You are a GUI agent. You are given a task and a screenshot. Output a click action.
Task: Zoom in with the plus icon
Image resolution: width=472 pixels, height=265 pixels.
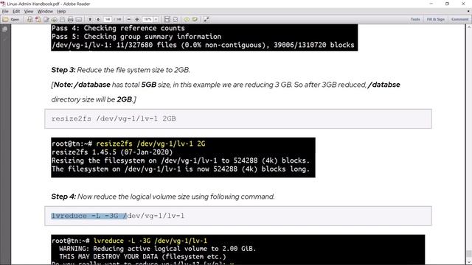pyautogui.click(x=137, y=20)
